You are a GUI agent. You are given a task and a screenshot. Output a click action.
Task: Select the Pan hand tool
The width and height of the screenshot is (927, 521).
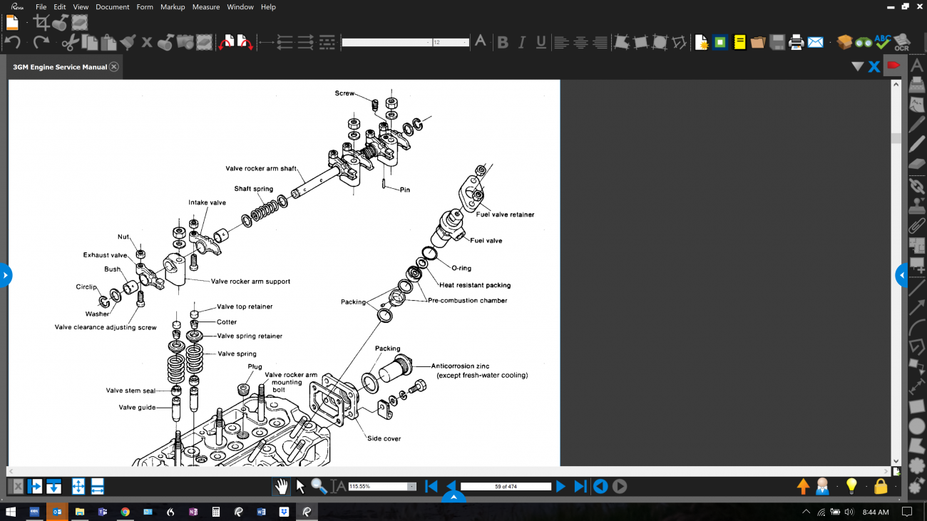click(282, 486)
